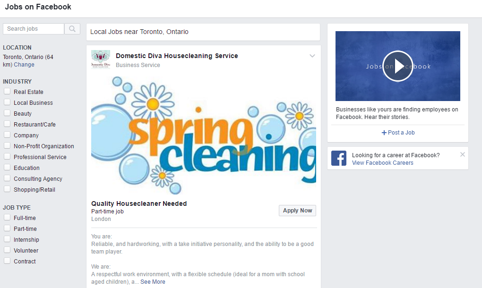Image resolution: width=482 pixels, height=288 pixels.
Task: Select the Non-Profit Organization checkbox
Action: 7,146
